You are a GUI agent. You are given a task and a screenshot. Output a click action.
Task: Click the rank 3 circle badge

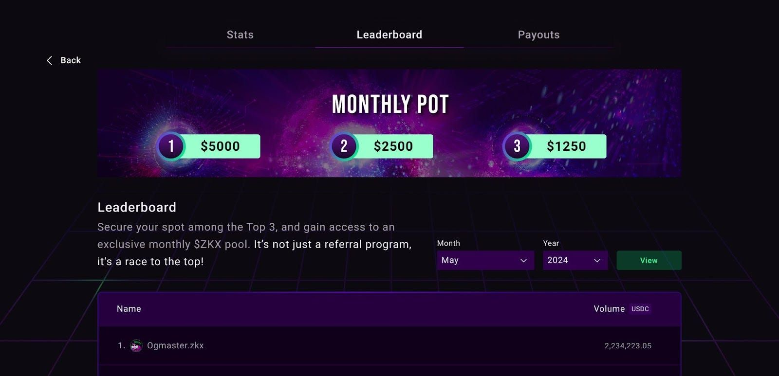[x=517, y=146]
